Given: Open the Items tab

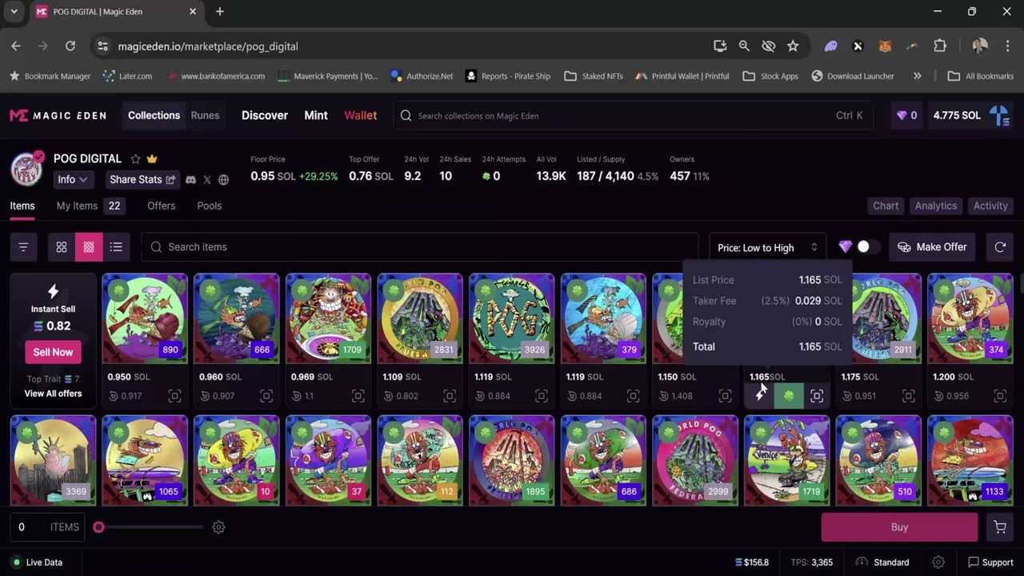Looking at the screenshot, I should (x=22, y=206).
